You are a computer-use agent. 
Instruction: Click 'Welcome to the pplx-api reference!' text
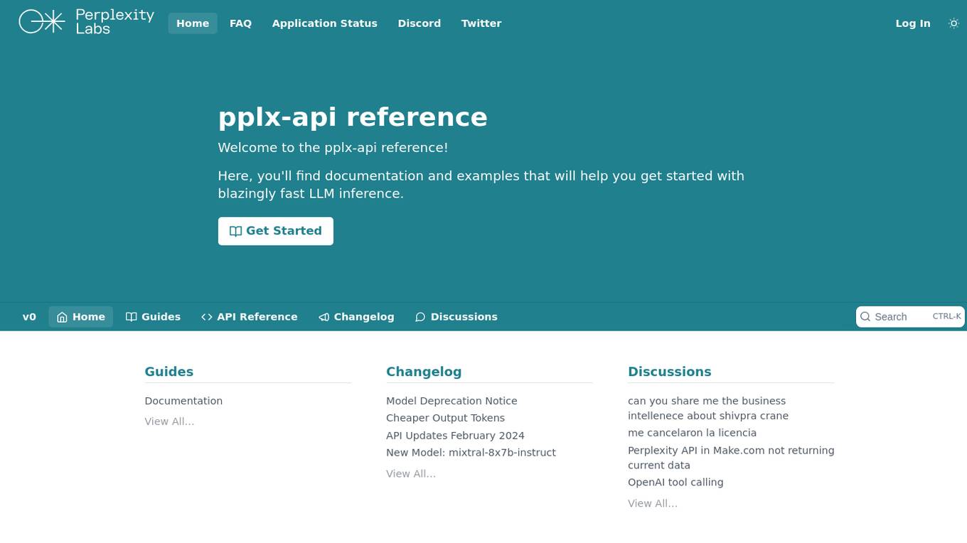[x=333, y=148]
